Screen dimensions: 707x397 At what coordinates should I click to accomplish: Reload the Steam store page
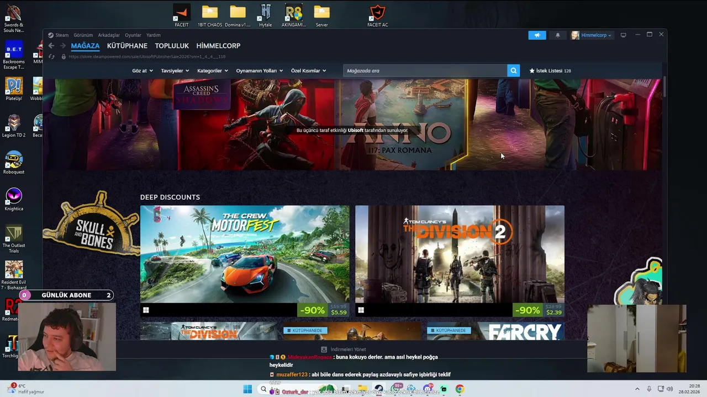pyautogui.click(x=51, y=57)
